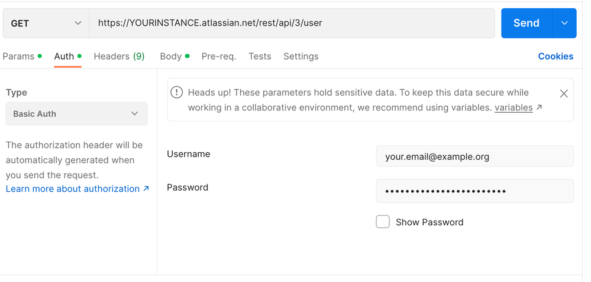Viewport: 591px width, 282px height.
Task: Open the Cookies link
Action: coord(556,57)
